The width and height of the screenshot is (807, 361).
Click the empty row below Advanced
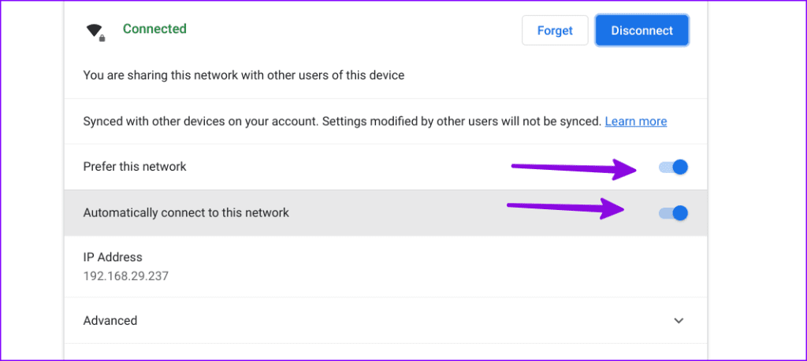(385, 352)
